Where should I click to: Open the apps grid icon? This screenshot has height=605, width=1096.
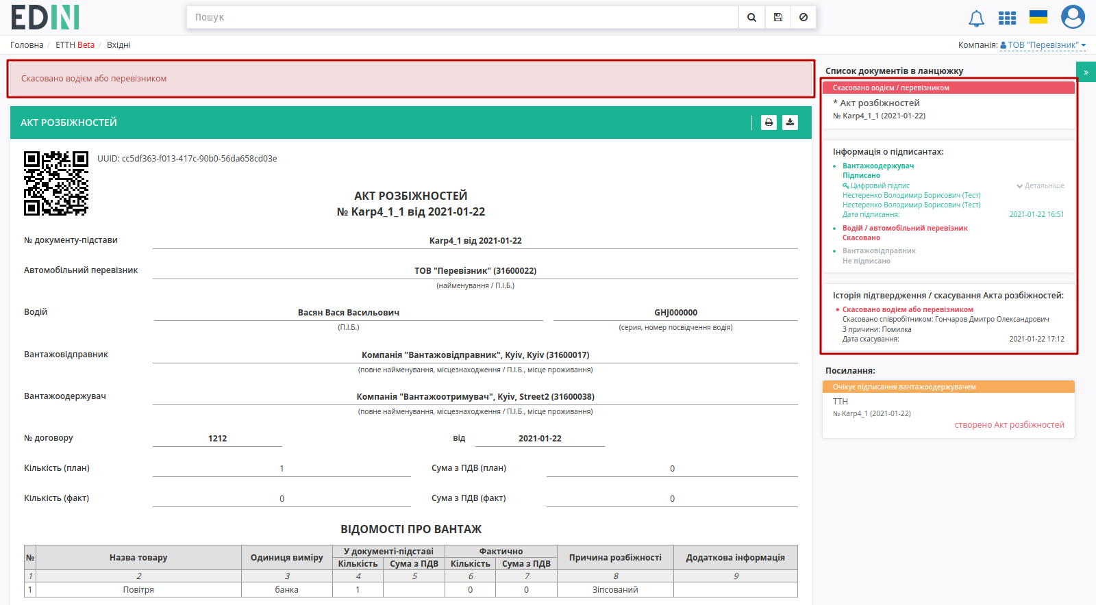pos(1007,18)
